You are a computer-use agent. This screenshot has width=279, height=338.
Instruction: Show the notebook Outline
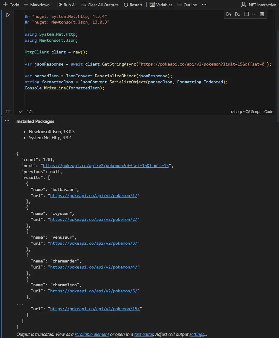(187, 5)
